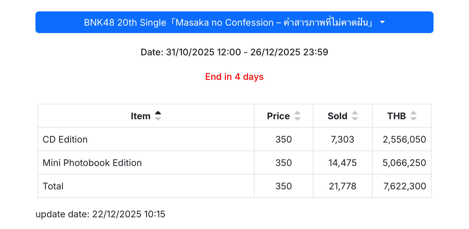Click the THB column sort arrows icon

point(414,116)
